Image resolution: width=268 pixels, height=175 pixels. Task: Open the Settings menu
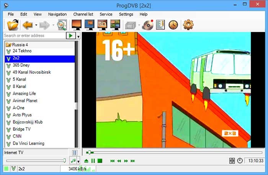click(126, 14)
